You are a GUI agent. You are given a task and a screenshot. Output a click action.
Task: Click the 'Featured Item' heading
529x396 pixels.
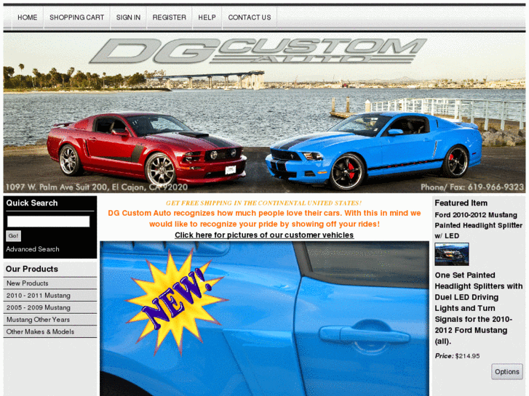pos(461,203)
